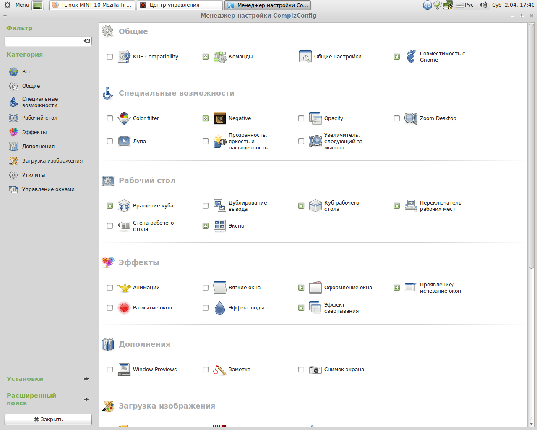Image resolution: width=537 pixels, height=430 pixels.
Task: Enable the Wobbly Windows (Вязкие окна) checkbox
Action: coord(206,288)
